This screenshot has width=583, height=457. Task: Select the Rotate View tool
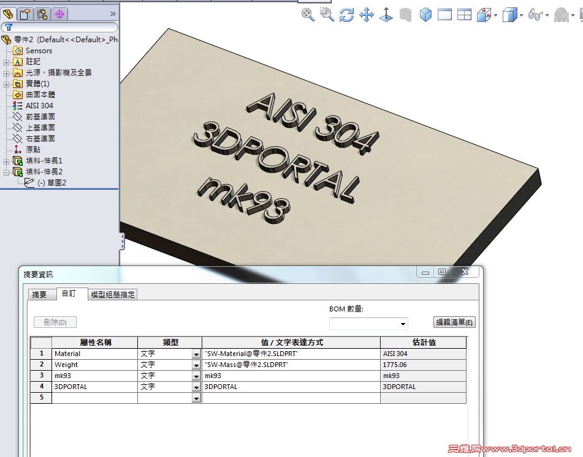pos(346,15)
